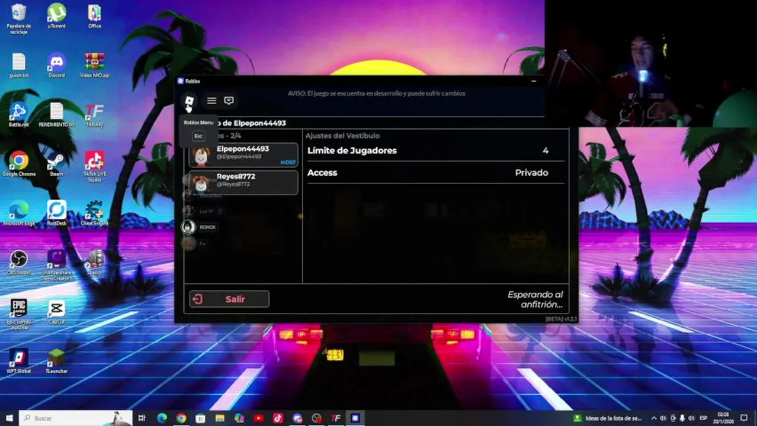
Task: Open taskbar clock and date
Action: click(x=723, y=418)
